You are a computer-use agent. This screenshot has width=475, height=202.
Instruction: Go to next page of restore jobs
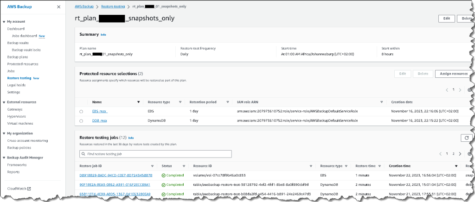[460, 154]
